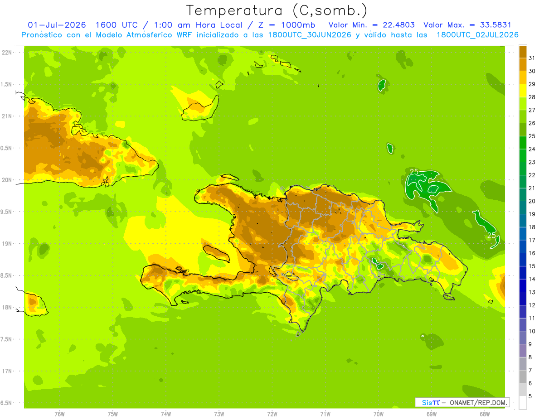544x420 pixels.
Task: Click colorbar swatch between 24 and 25
Action: [x=523, y=142]
